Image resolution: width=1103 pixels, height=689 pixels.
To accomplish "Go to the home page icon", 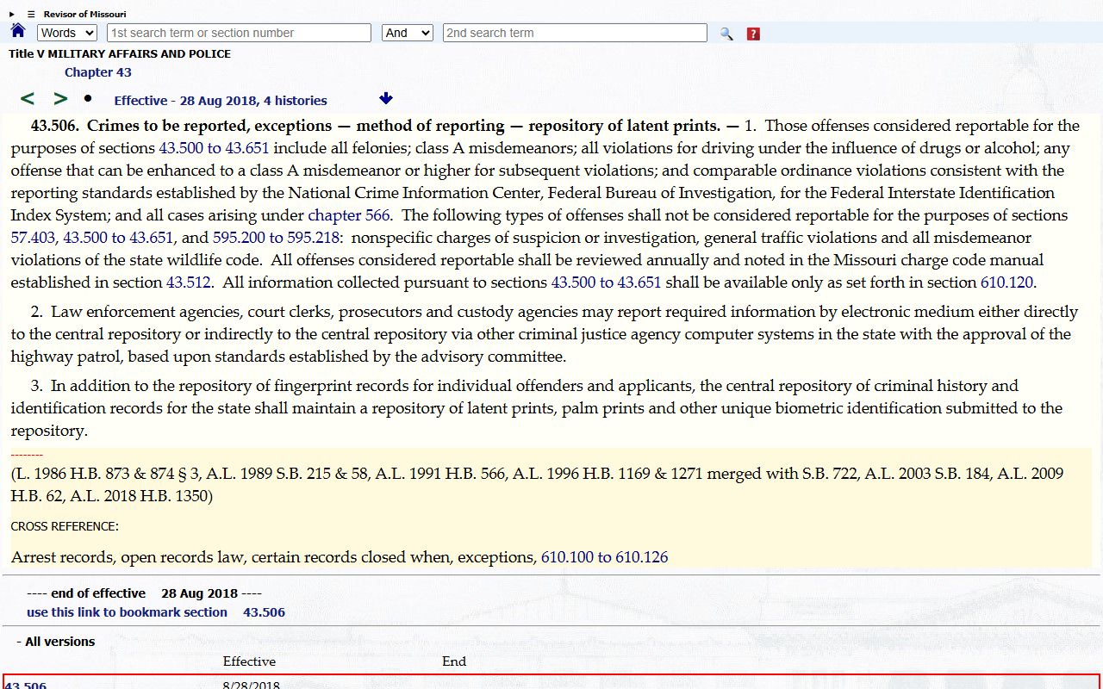I will [x=18, y=32].
